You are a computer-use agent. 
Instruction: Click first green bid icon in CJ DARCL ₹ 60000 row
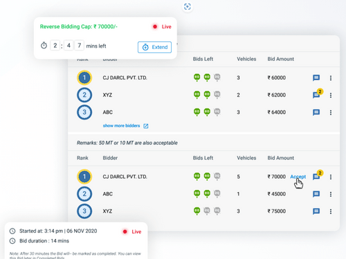pos(197,77)
